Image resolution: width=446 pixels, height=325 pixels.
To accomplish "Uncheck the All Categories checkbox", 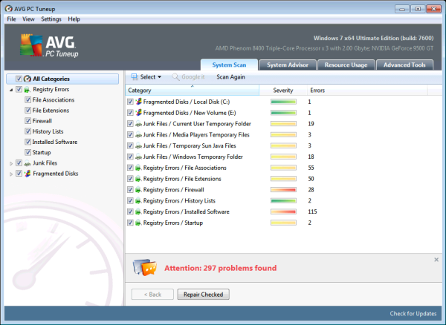I will [x=19, y=79].
